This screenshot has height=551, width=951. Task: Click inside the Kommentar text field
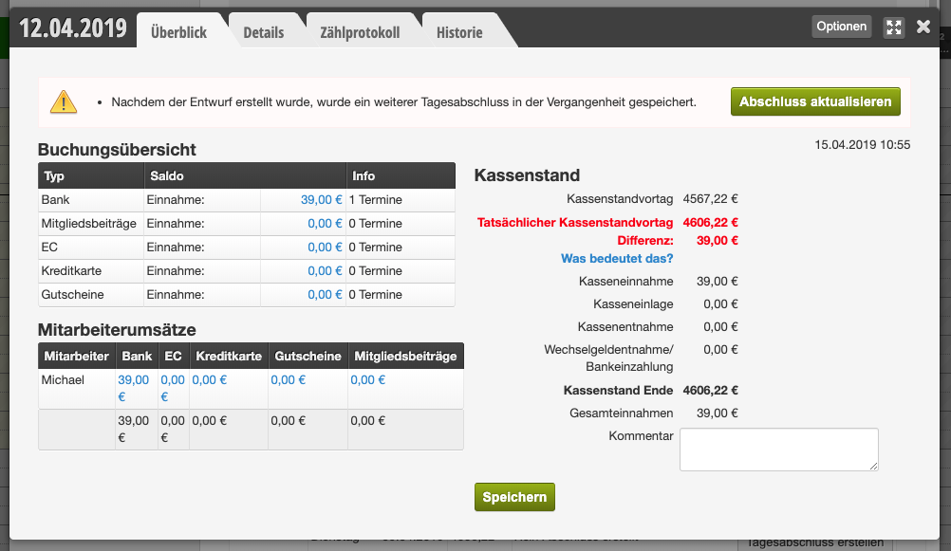[x=779, y=450]
